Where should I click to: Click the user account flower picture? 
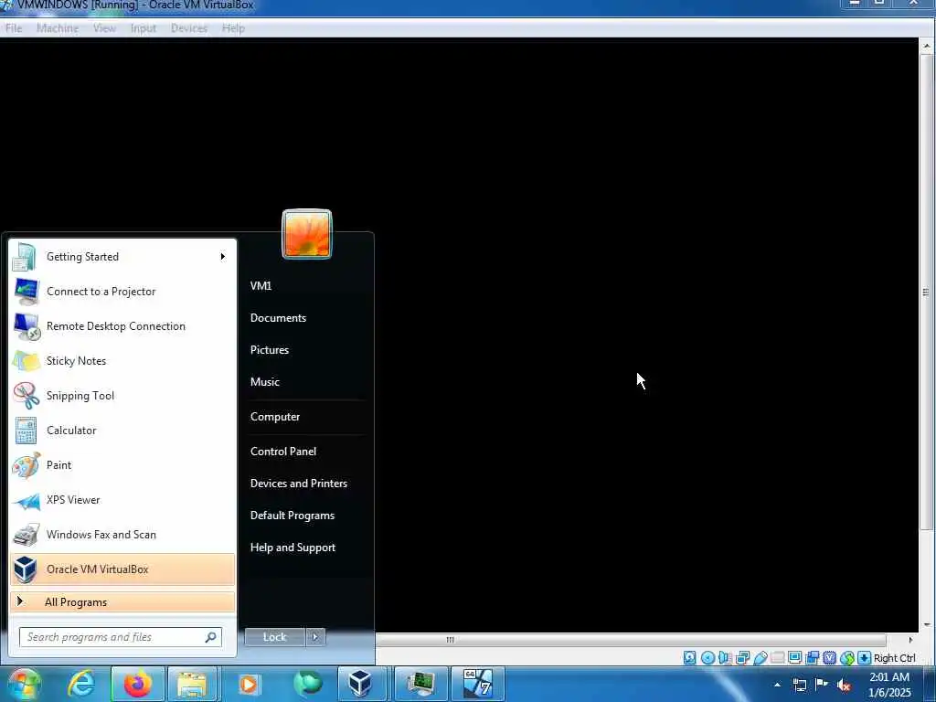tap(307, 234)
